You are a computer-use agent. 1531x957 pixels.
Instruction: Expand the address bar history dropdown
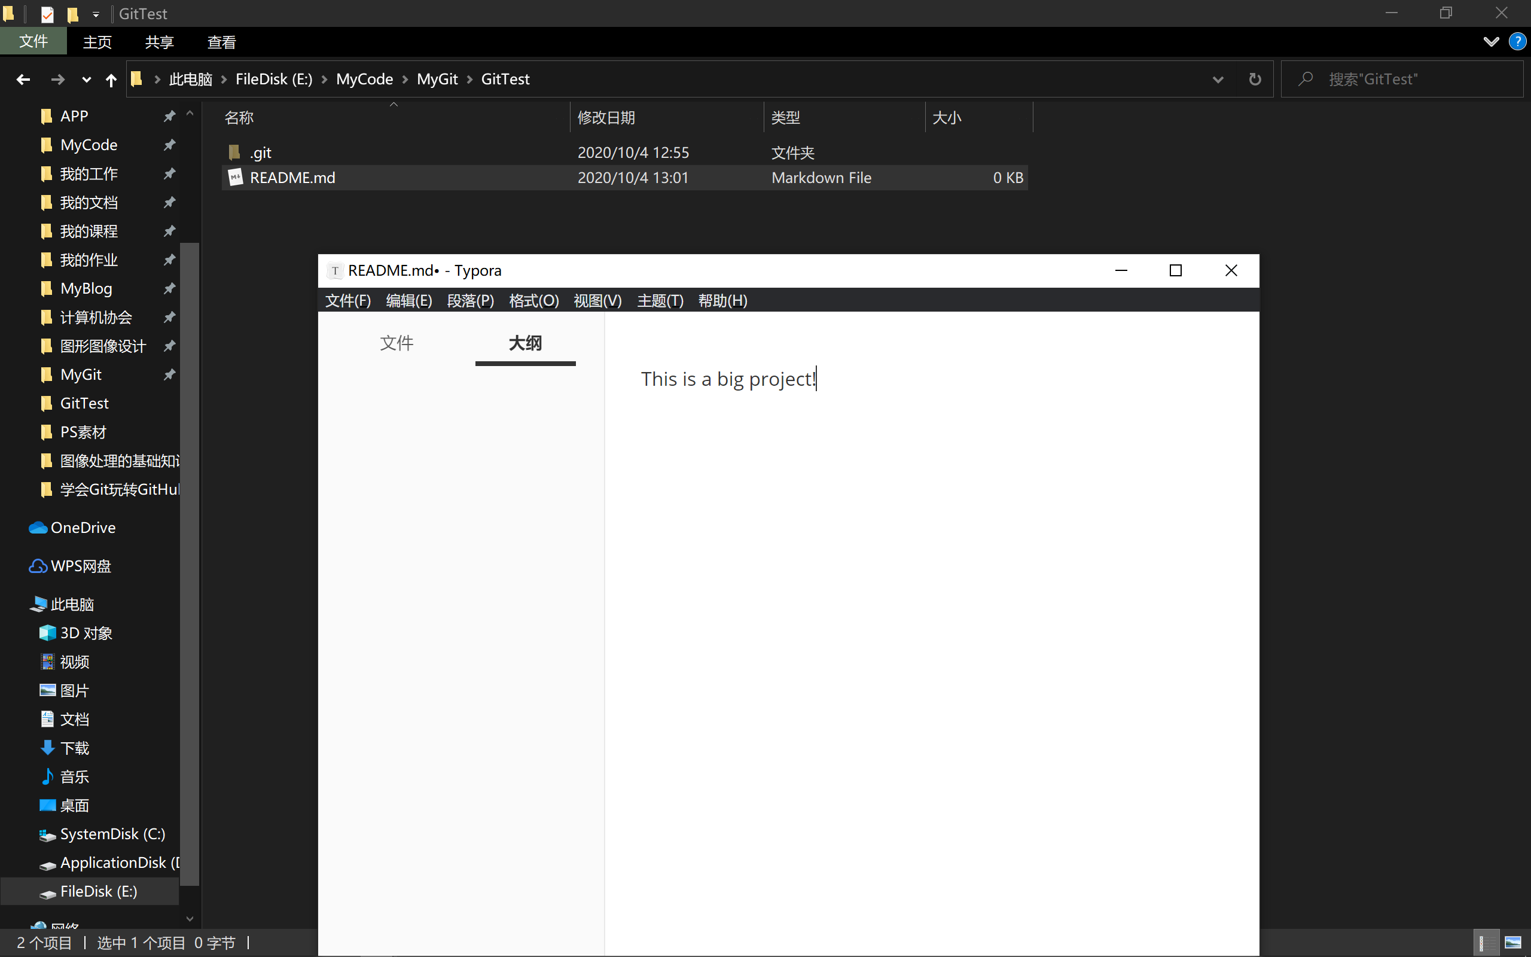click(x=1218, y=80)
